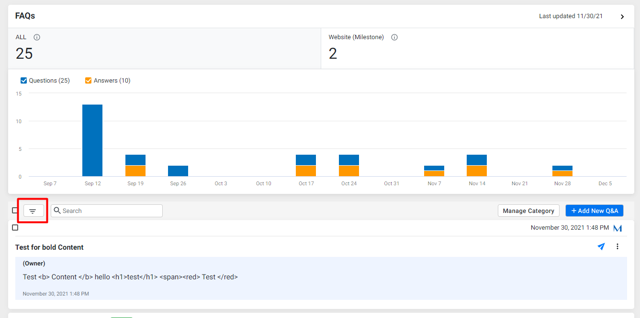
Task: Toggle the Answers (10) checkbox
Action: (x=89, y=81)
